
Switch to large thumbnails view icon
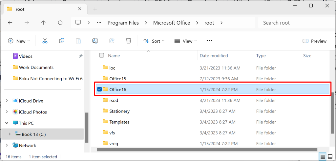pyautogui.click(x=330, y=157)
